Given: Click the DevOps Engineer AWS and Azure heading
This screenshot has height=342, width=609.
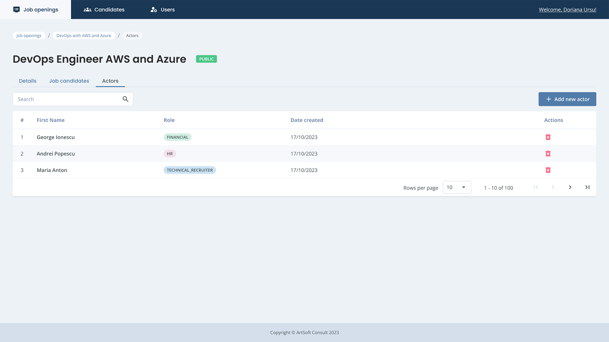Looking at the screenshot, I should tap(99, 59).
